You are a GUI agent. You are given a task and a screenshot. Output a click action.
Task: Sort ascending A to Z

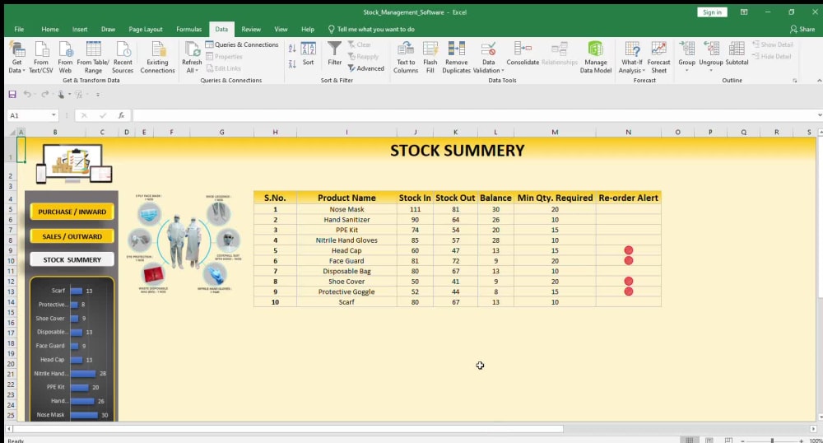tap(292, 49)
